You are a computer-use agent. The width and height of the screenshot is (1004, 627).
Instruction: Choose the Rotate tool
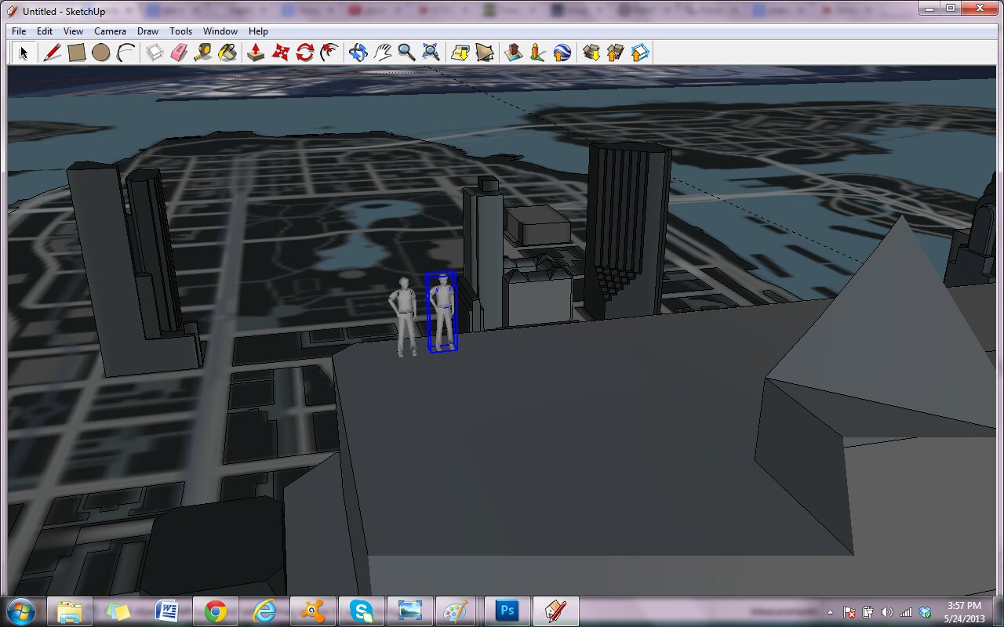tap(304, 53)
